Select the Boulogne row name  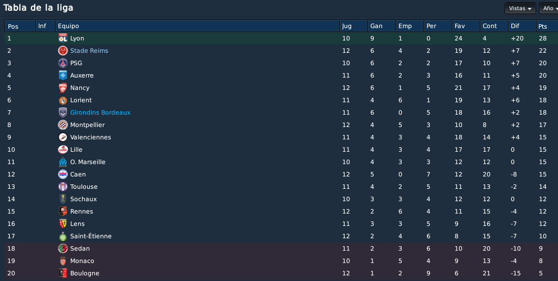click(x=85, y=273)
